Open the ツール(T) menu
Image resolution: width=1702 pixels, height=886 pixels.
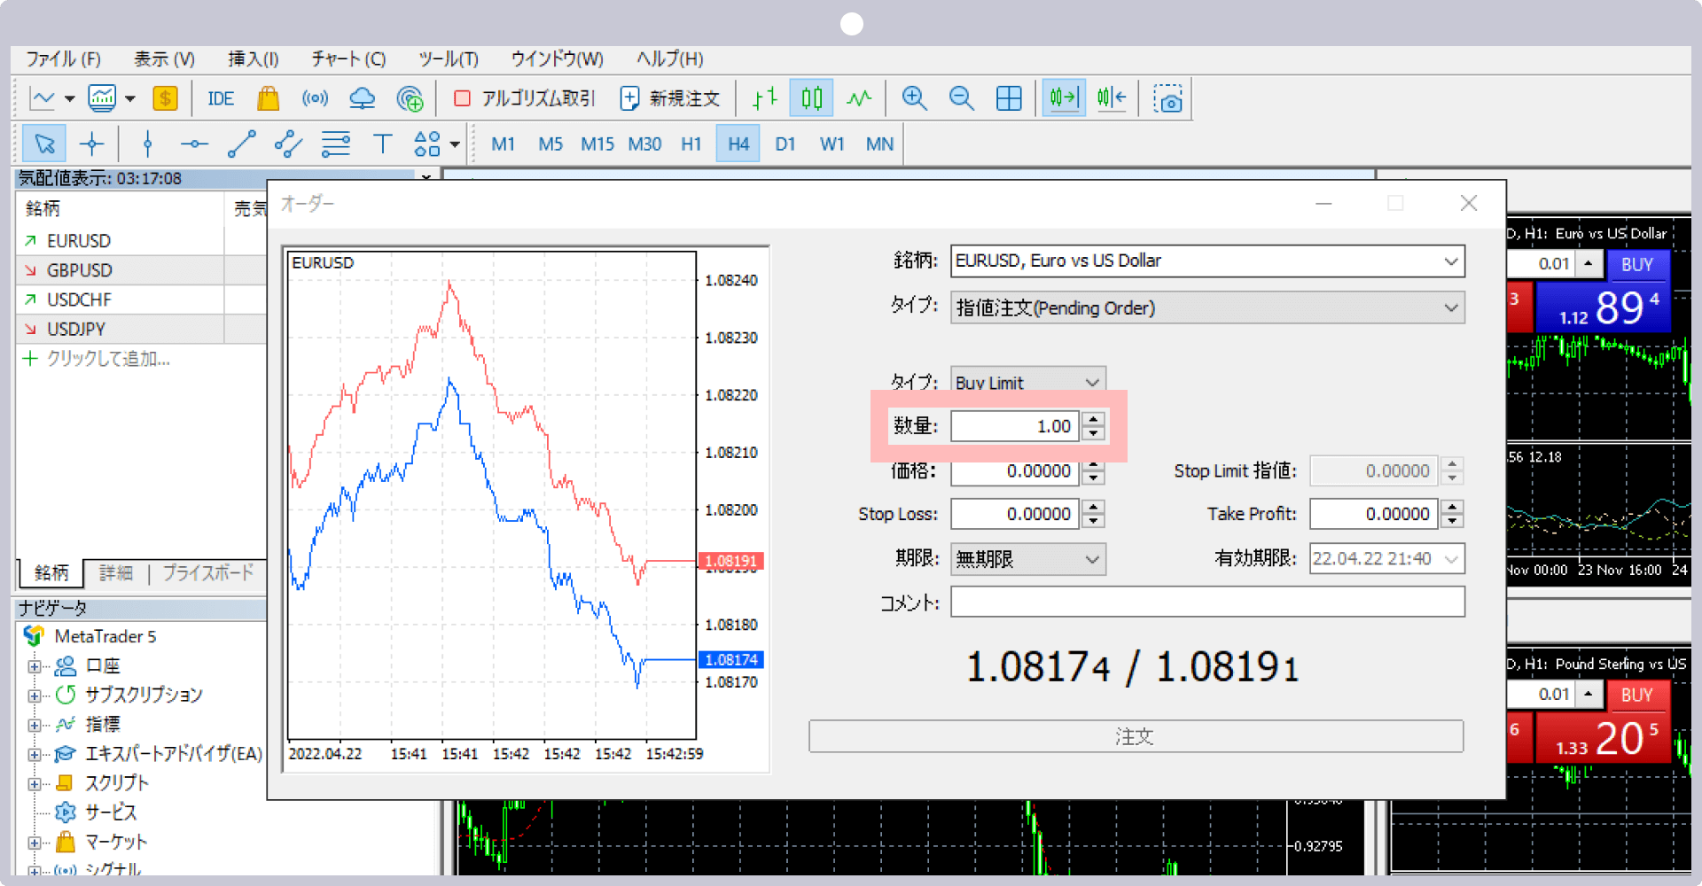449,59
